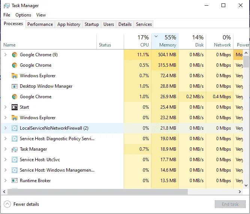Click Task Manager title bar icon

click(7, 6)
